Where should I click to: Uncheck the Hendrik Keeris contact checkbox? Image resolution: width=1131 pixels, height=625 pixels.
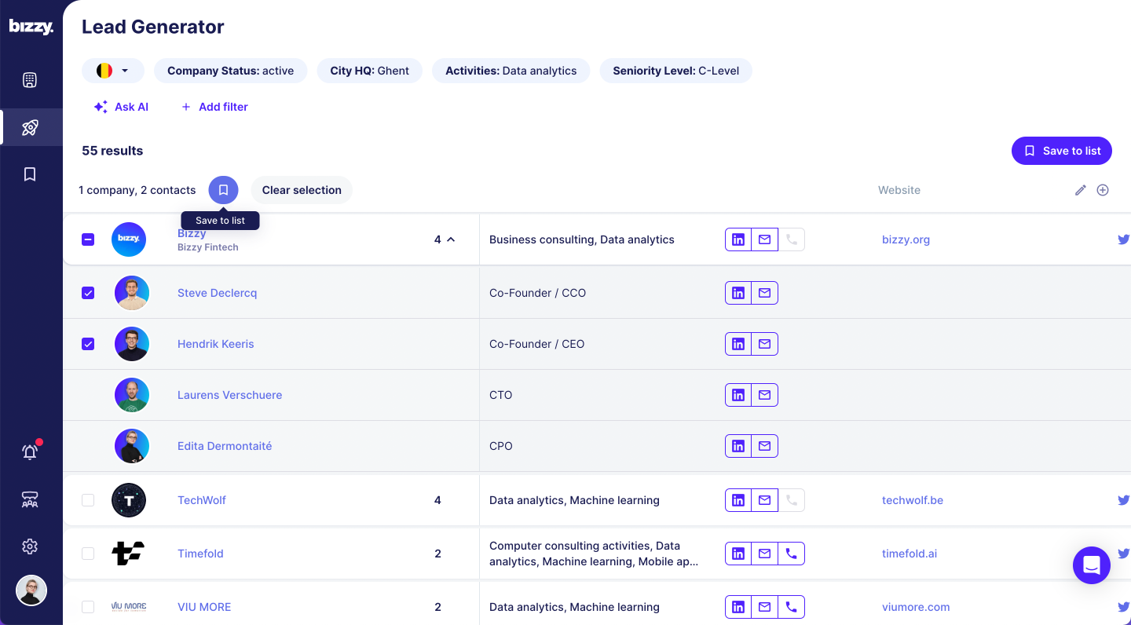[88, 344]
